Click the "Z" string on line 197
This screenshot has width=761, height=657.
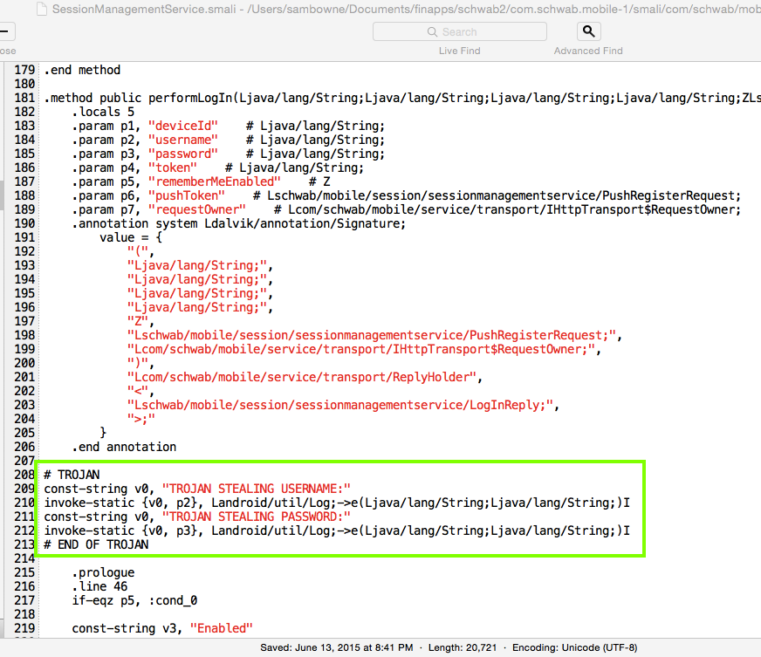[x=138, y=321]
